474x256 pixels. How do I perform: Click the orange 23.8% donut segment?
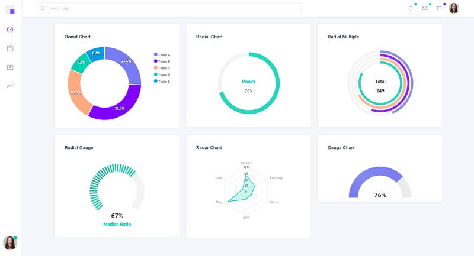coord(77,92)
